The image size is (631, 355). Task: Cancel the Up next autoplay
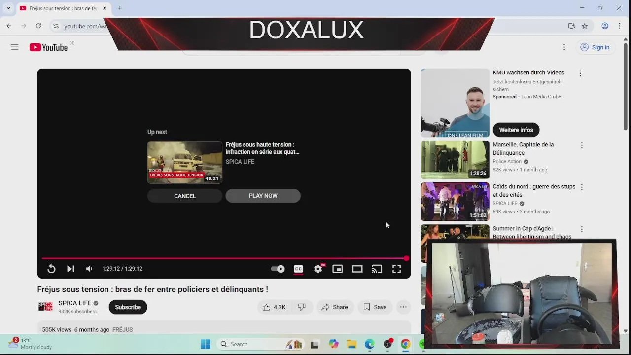pos(185,196)
